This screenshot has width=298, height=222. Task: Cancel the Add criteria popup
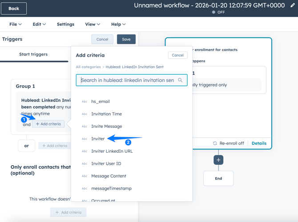(177, 55)
